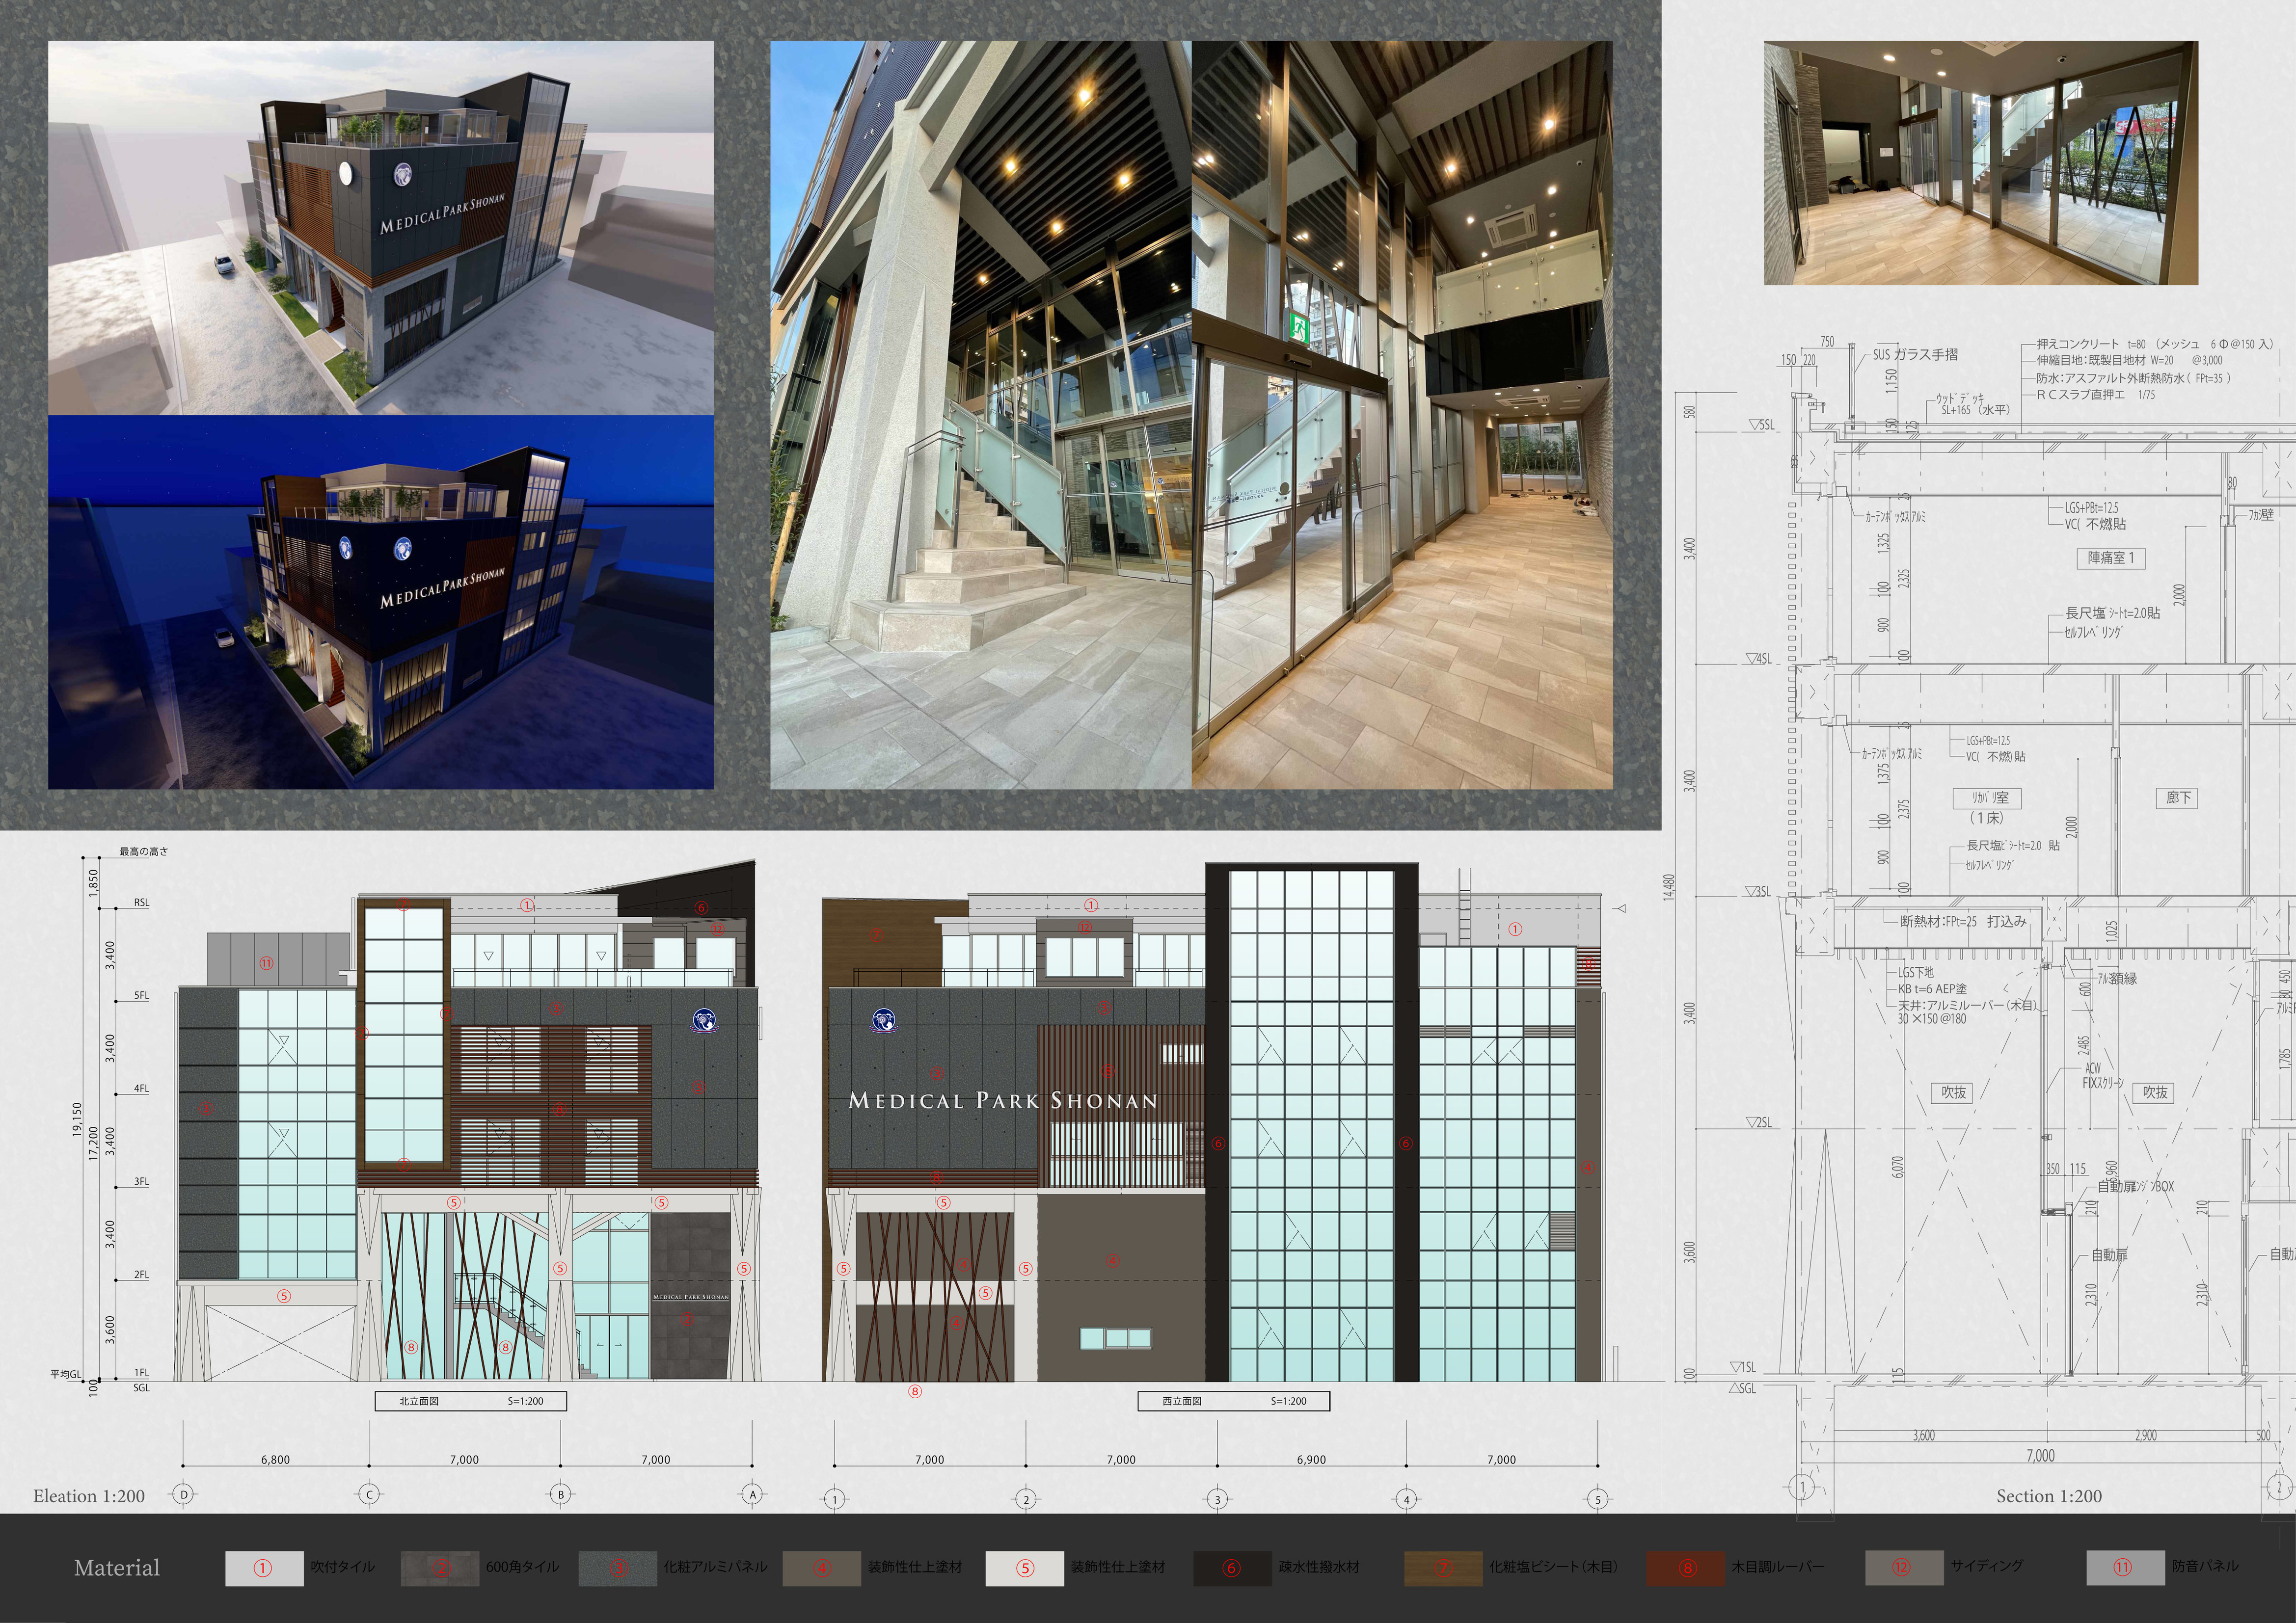Click grid bubble 2 under west elevation
The image size is (2296, 1623).
click(1026, 1500)
